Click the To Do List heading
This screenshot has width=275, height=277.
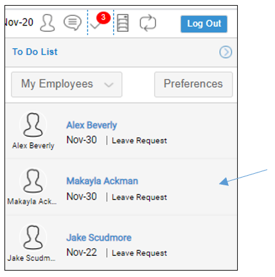pyautogui.click(x=35, y=52)
